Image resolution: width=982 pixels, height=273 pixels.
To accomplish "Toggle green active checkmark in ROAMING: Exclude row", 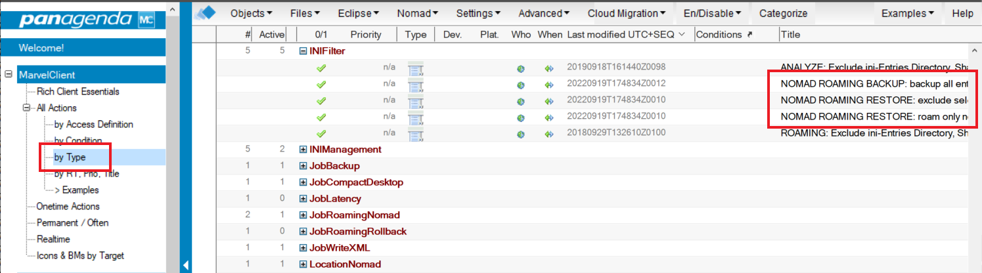I will (321, 133).
